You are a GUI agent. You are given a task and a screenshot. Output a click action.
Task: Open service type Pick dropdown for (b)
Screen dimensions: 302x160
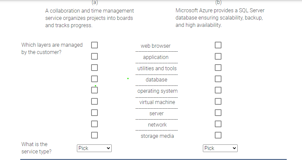tap(220, 148)
